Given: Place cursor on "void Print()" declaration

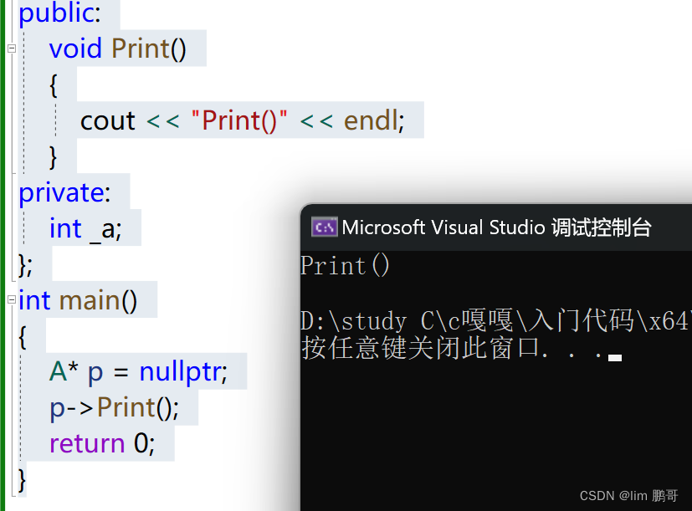Looking at the screenshot, I should pyautogui.click(x=118, y=49).
